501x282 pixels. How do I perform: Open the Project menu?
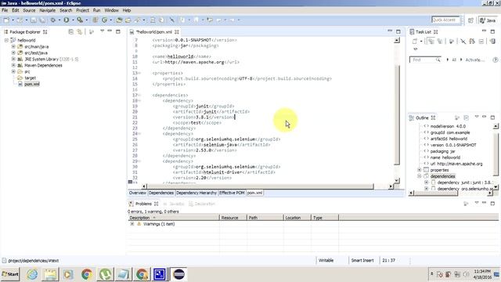coord(82,10)
